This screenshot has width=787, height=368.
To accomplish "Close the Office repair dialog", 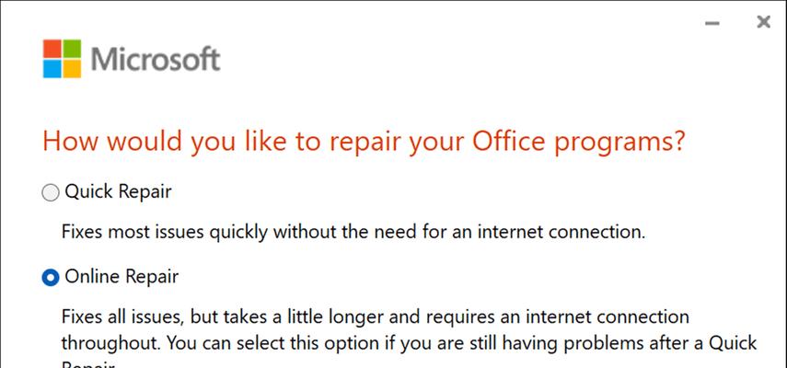I will point(763,22).
